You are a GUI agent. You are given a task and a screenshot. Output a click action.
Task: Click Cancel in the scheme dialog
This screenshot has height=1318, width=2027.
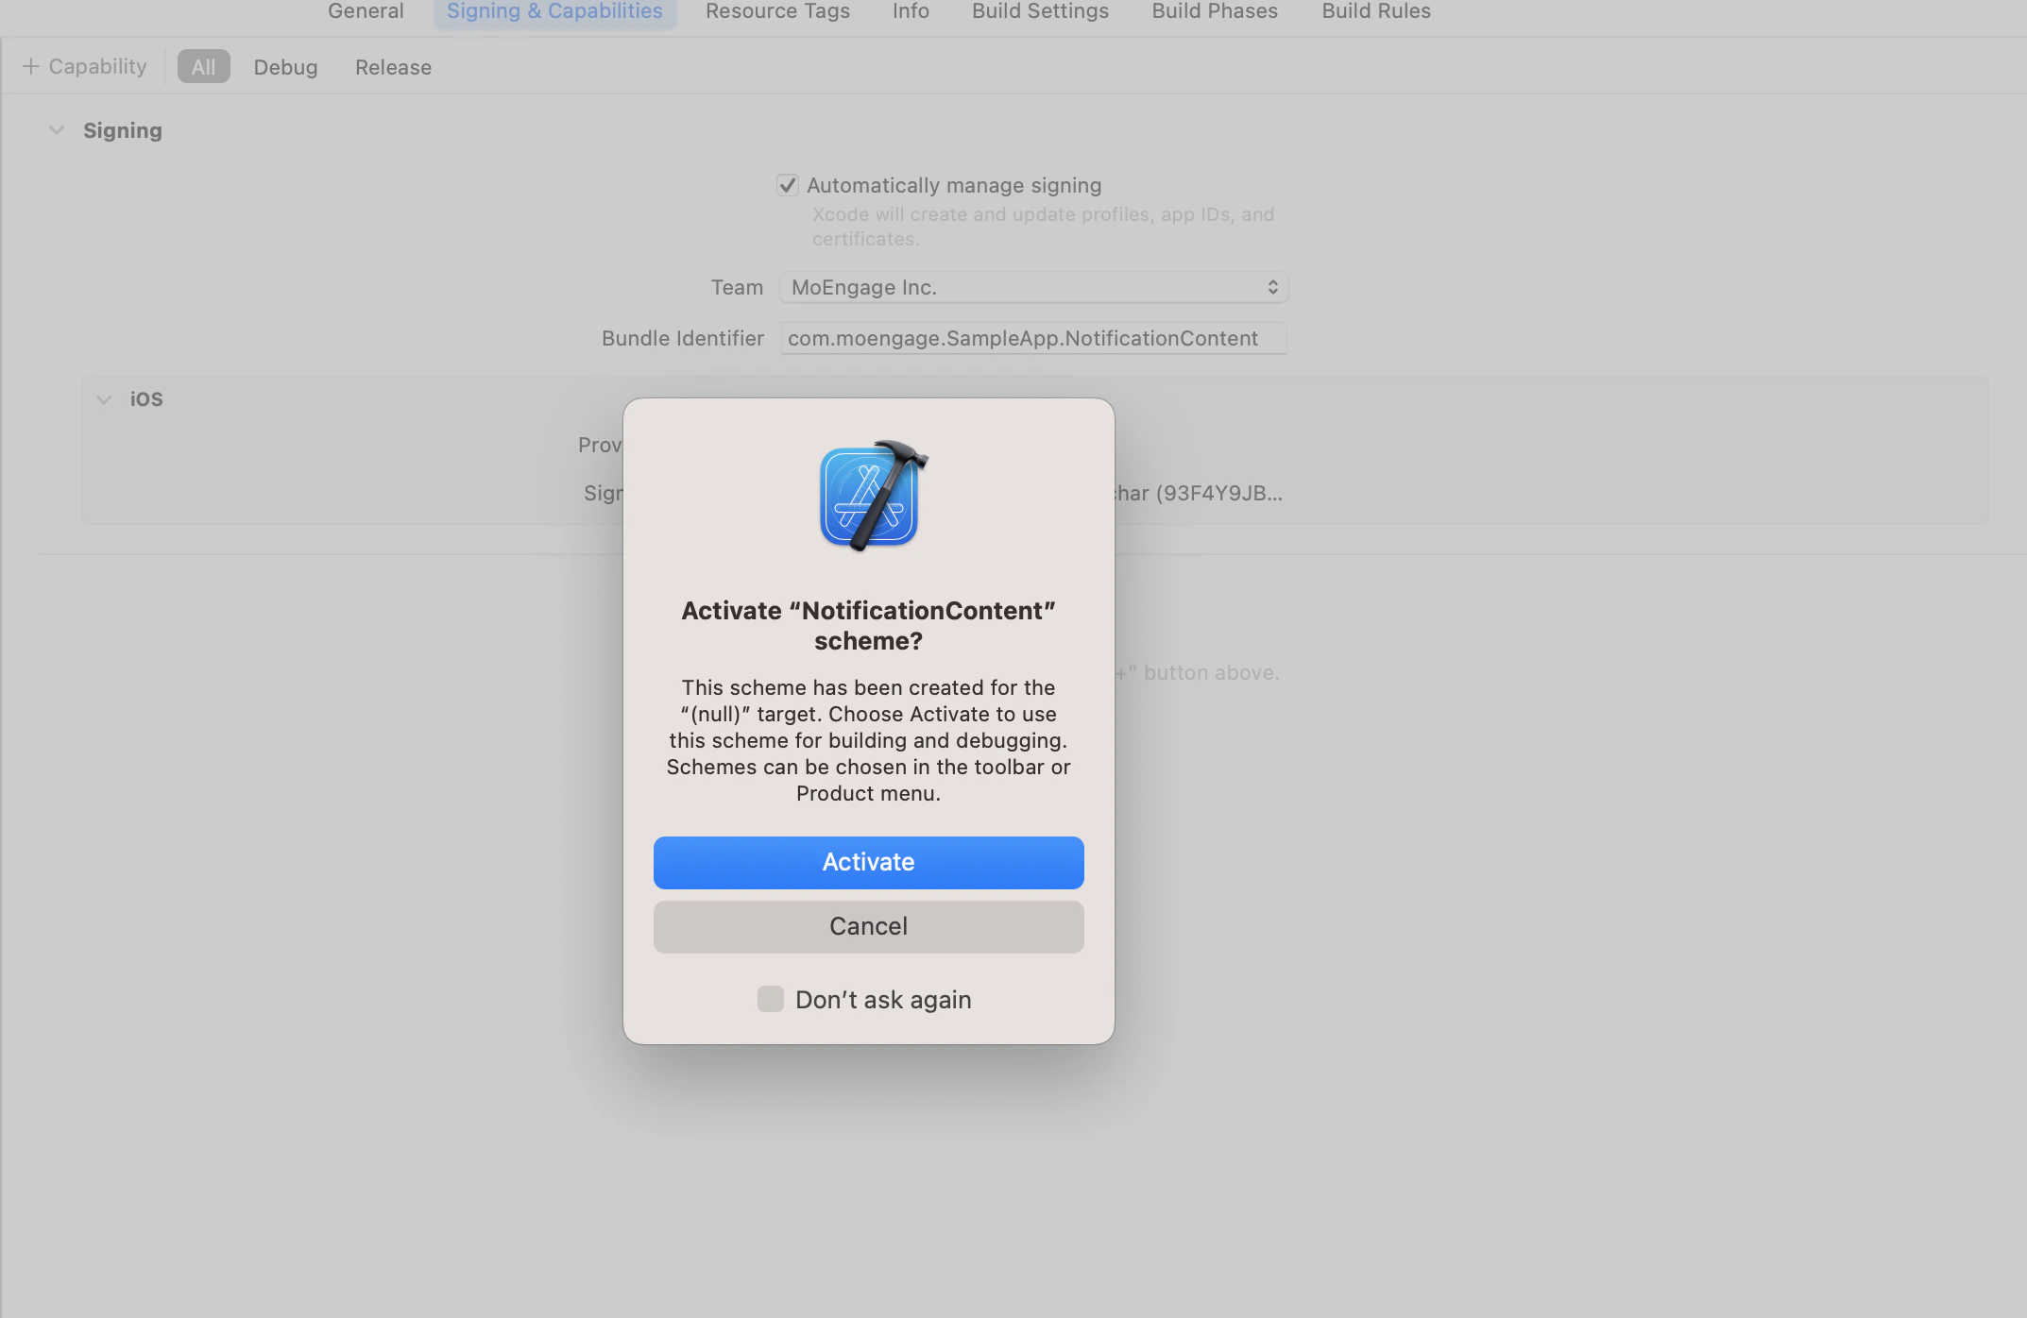868,926
